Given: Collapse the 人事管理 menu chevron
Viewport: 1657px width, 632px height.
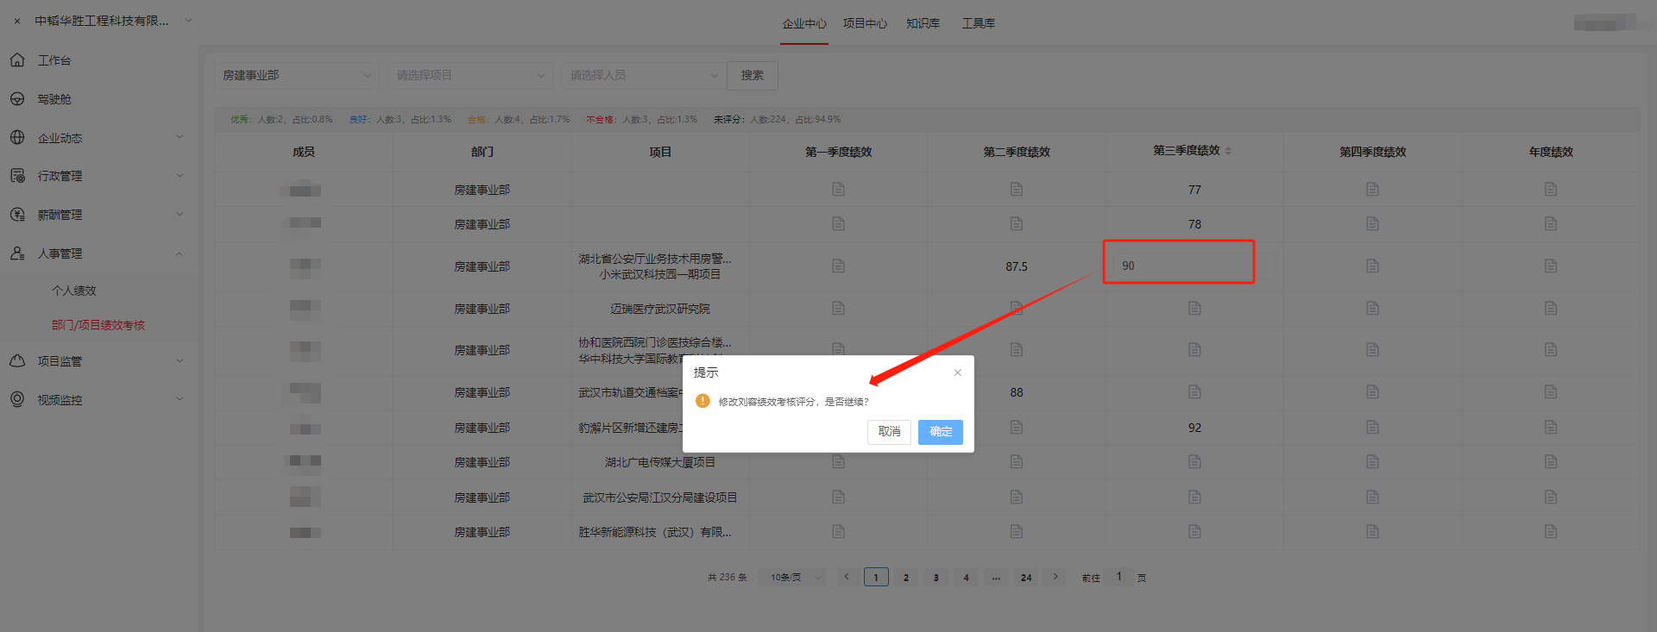Looking at the screenshot, I should 180,253.
